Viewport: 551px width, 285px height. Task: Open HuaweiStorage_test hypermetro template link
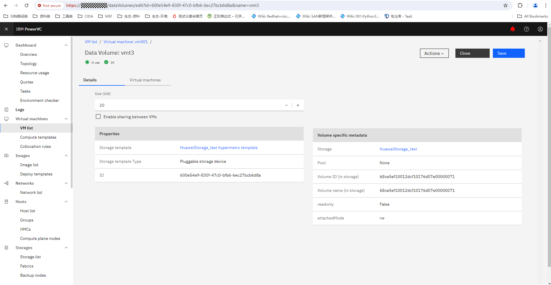pyautogui.click(x=219, y=148)
